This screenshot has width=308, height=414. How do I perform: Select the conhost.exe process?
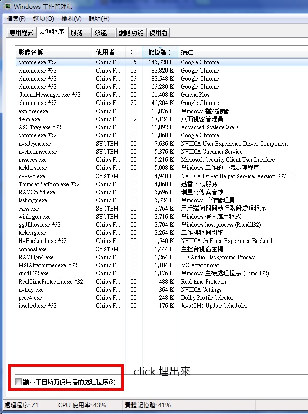click(x=161, y=249)
